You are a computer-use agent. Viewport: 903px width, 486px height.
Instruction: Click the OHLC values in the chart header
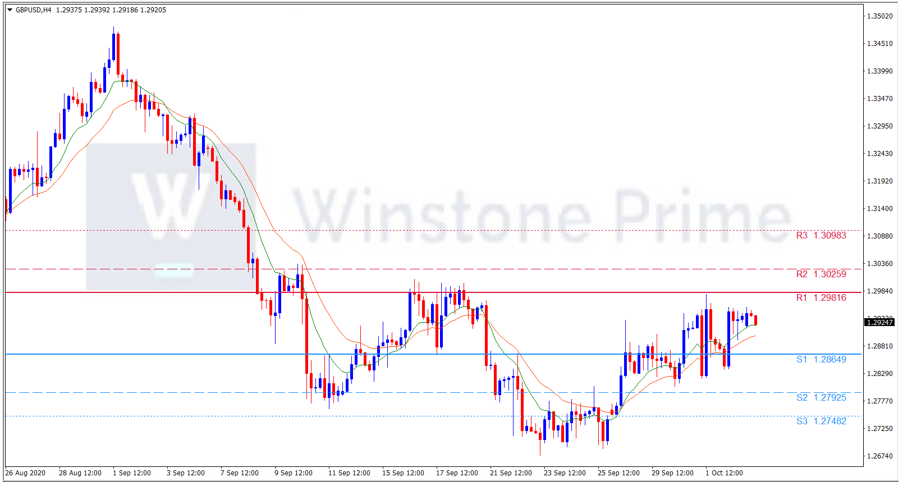click(x=111, y=10)
